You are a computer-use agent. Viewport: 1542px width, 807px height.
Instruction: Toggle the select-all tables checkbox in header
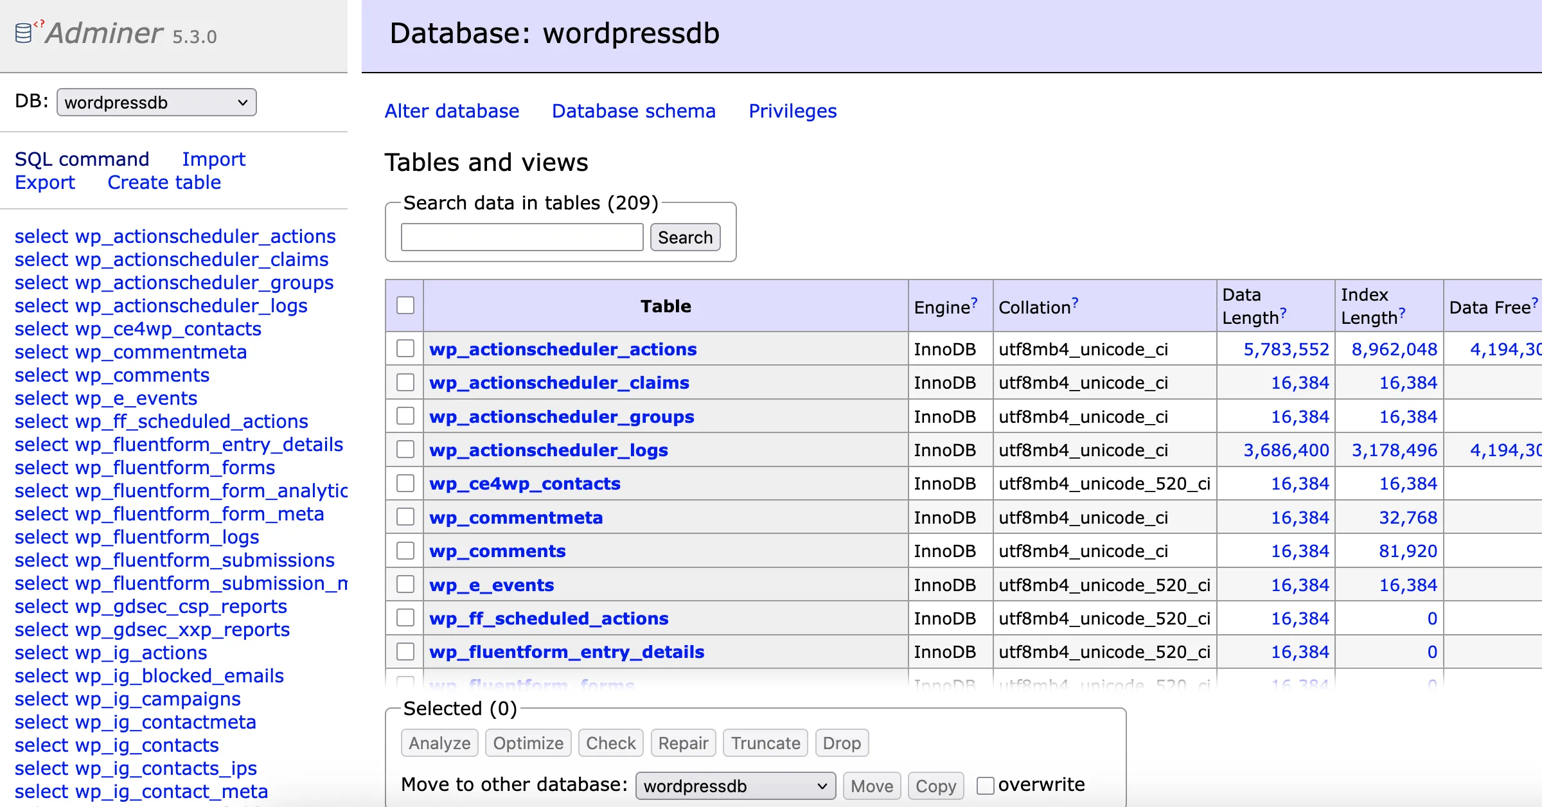[x=405, y=305]
